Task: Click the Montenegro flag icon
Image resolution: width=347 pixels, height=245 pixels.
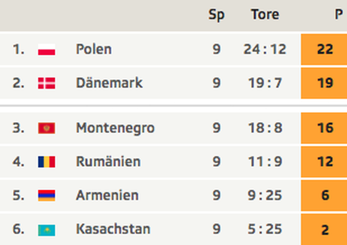Action: click(47, 128)
